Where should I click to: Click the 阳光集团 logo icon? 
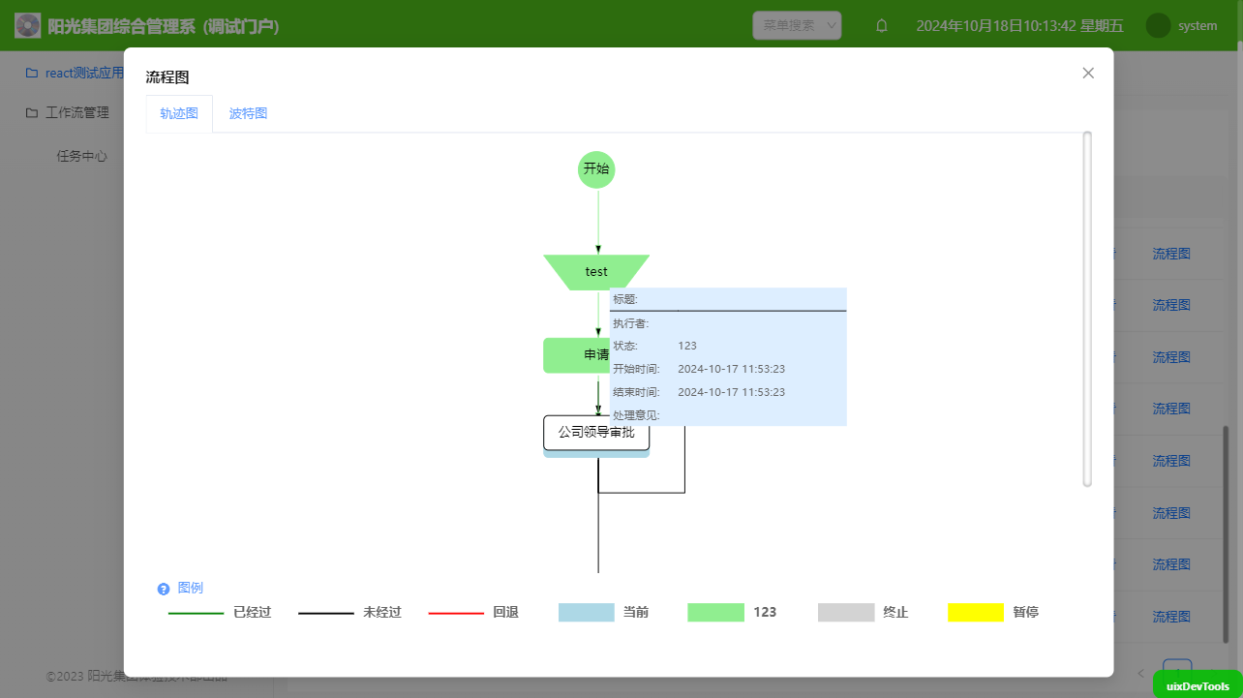(28, 25)
